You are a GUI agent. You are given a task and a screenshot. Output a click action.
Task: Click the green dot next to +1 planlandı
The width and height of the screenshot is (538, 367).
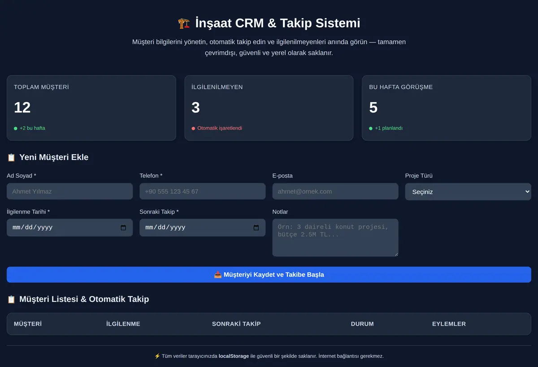click(x=371, y=128)
